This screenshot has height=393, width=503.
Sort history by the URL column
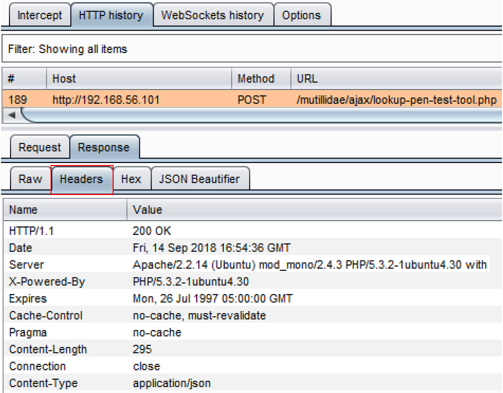click(x=396, y=78)
